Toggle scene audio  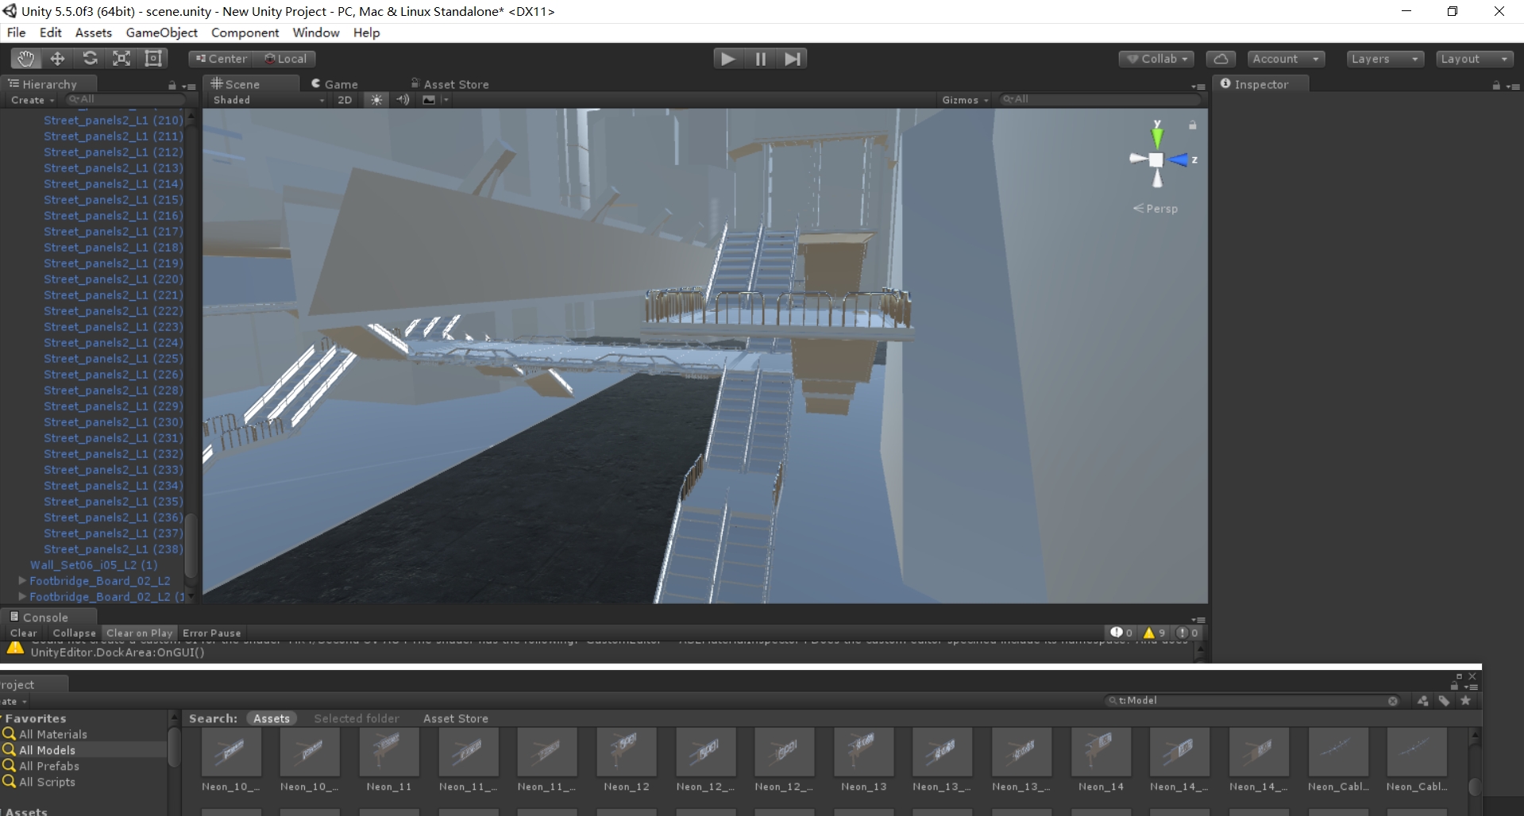403,100
